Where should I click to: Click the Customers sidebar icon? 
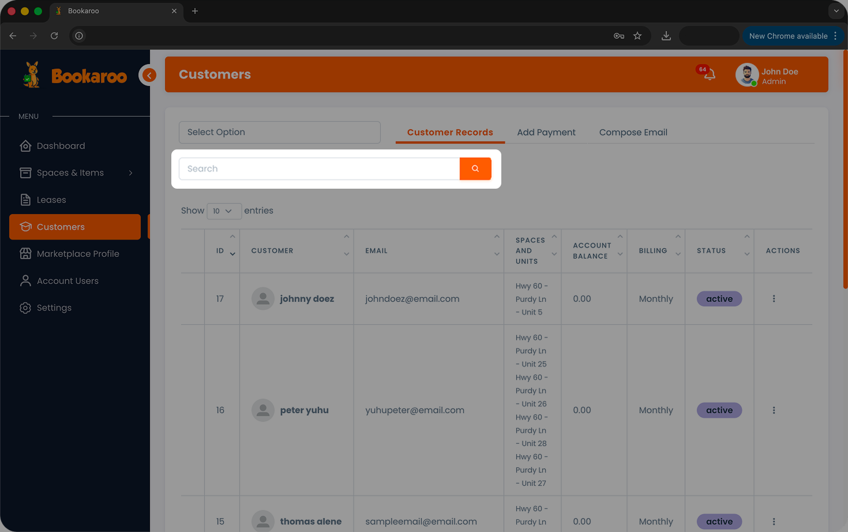coord(25,227)
